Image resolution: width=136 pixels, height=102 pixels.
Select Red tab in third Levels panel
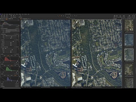pyautogui.click(x=8, y=75)
